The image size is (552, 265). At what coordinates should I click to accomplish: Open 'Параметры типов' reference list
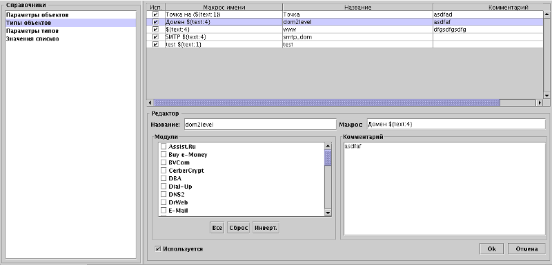[x=70, y=31]
